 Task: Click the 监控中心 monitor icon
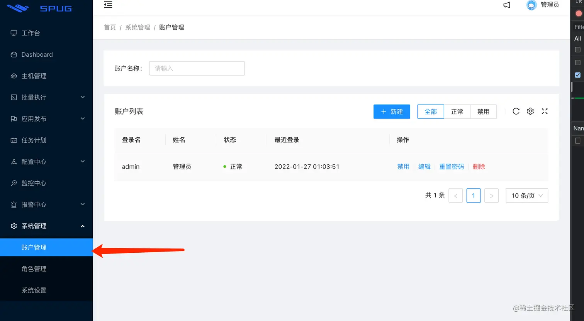coord(14,183)
